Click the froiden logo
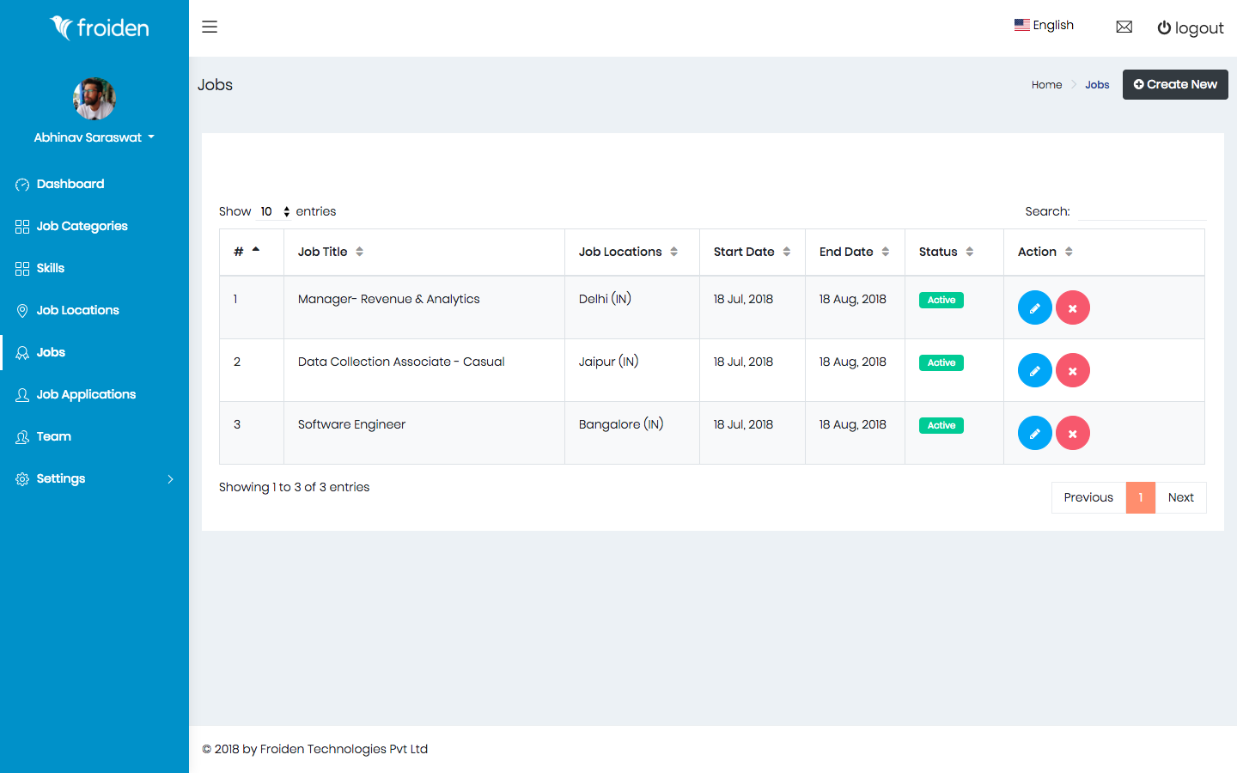Viewport: 1237px width, 773px height. [100, 28]
